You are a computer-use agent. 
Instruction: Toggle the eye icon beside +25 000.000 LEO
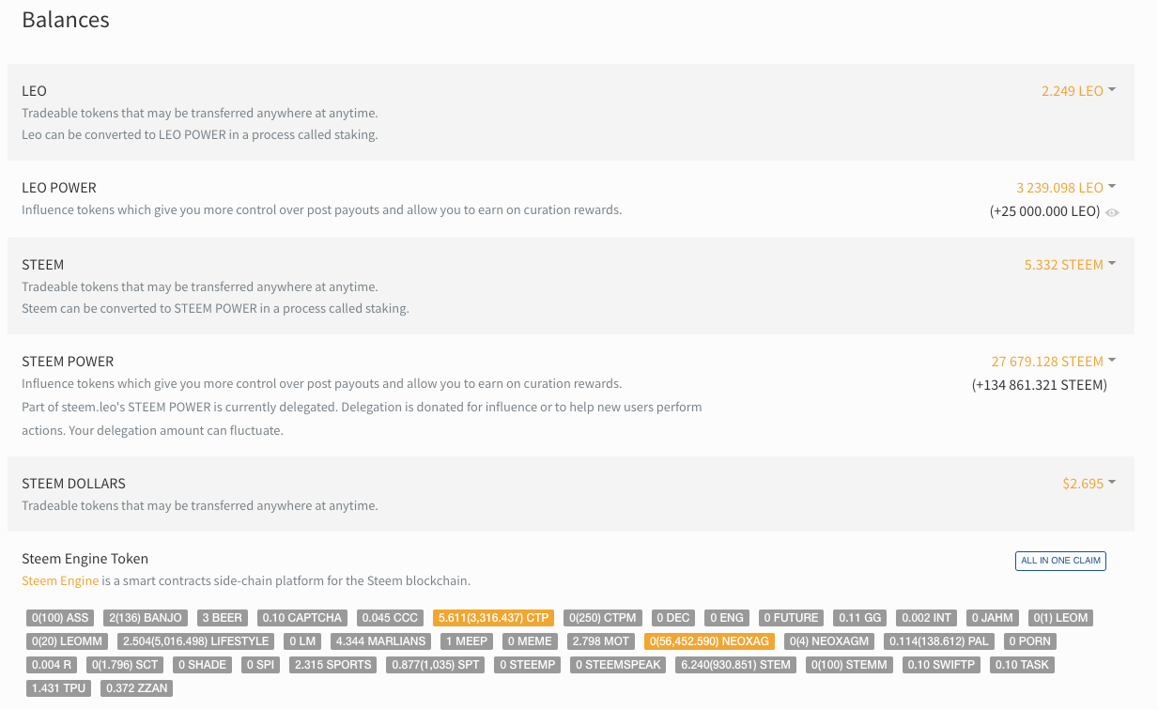click(1112, 212)
